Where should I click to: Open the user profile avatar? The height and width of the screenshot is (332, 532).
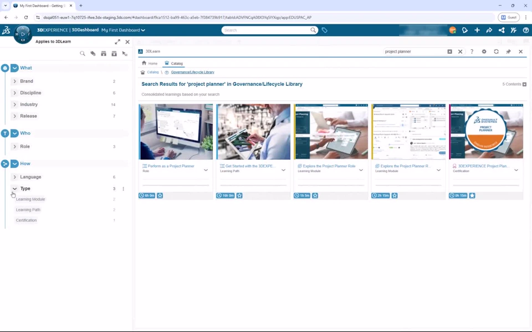click(452, 30)
